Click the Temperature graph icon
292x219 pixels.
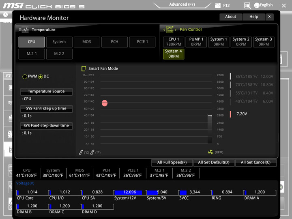tap(25, 30)
